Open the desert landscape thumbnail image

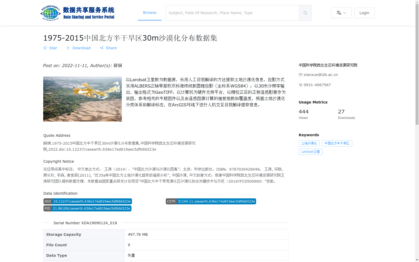[x=82, y=99]
